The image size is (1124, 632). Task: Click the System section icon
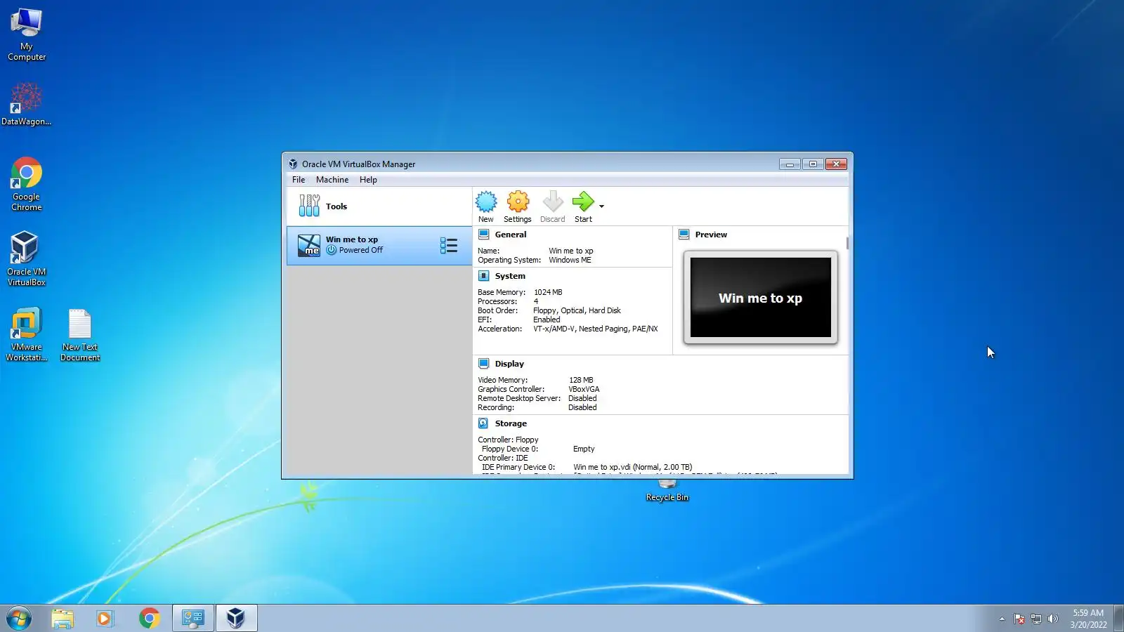coord(484,276)
